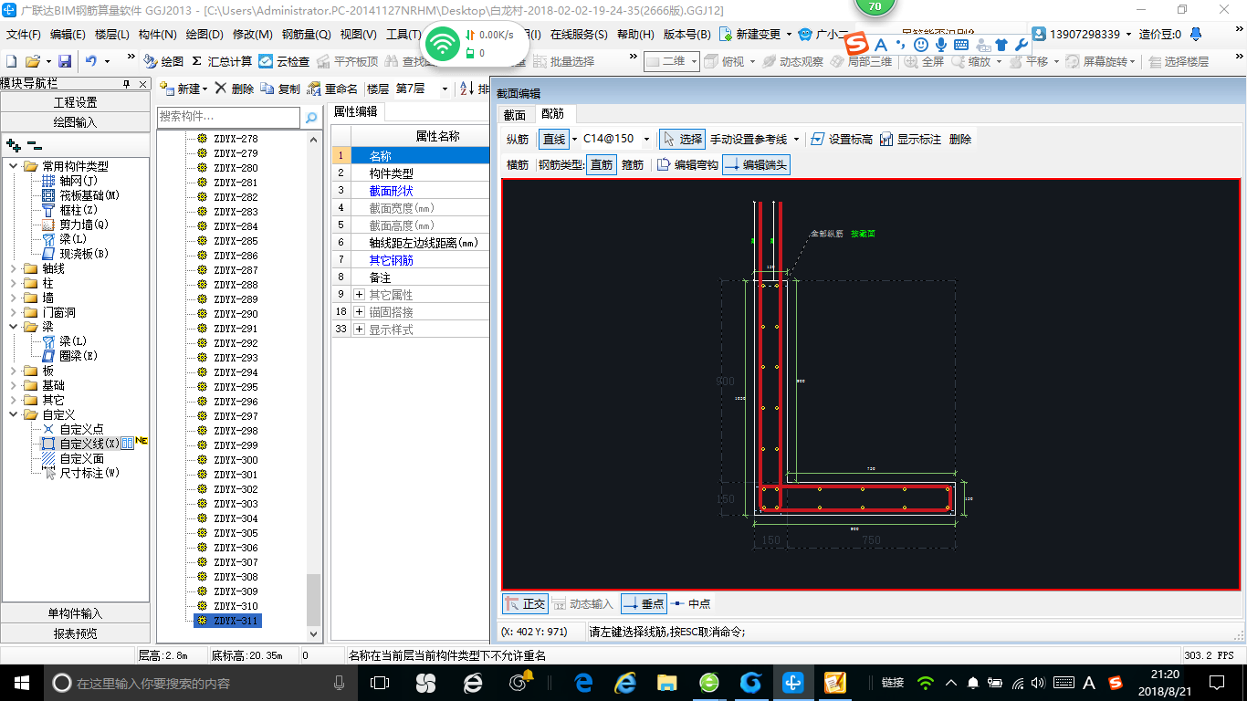The width and height of the screenshot is (1247, 701).
Task: Expand the 显示样式 property group
Action: pos(359,330)
